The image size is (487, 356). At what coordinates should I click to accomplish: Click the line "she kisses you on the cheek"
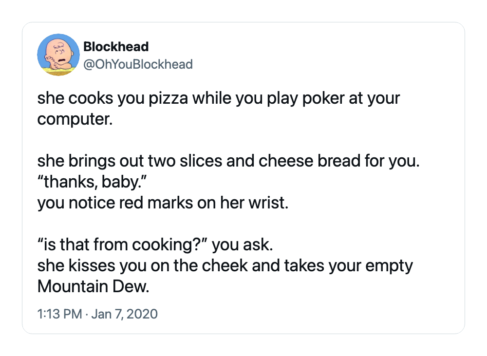[225, 265]
